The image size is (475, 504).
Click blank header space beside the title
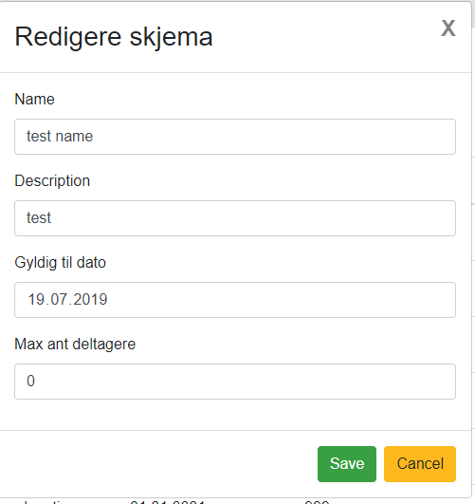tap(321, 37)
